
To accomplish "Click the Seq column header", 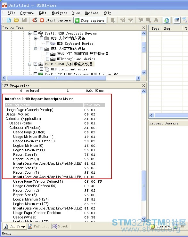I will coord(172,28).
